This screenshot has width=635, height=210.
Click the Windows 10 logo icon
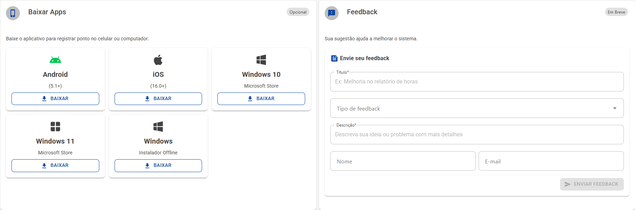tap(261, 60)
